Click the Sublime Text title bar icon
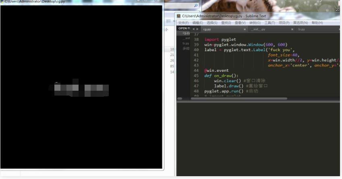 pyautogui.click(x=178, y=16)
